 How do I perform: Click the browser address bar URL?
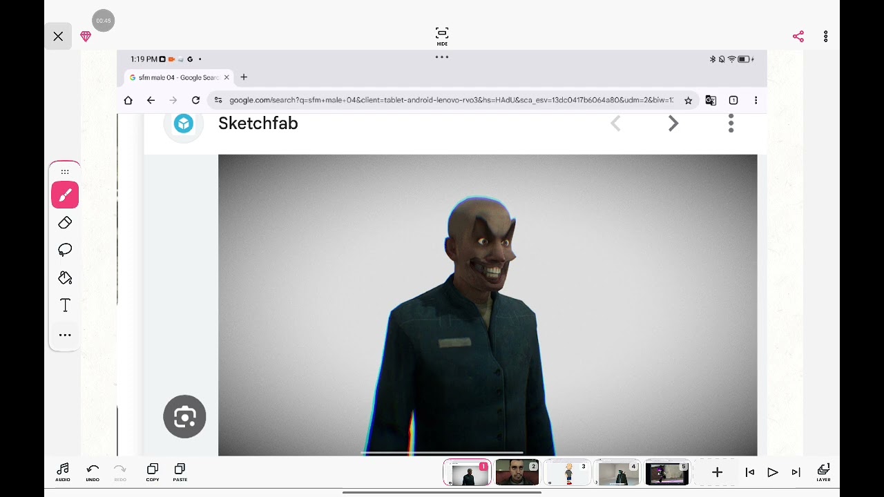pos(451,100)
